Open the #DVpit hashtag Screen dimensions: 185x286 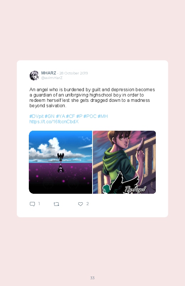pyautogui.click(x=36, y=116)
